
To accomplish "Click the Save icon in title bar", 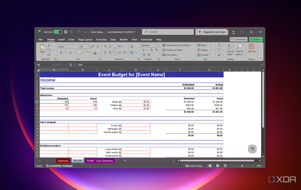I will [66, 32].
